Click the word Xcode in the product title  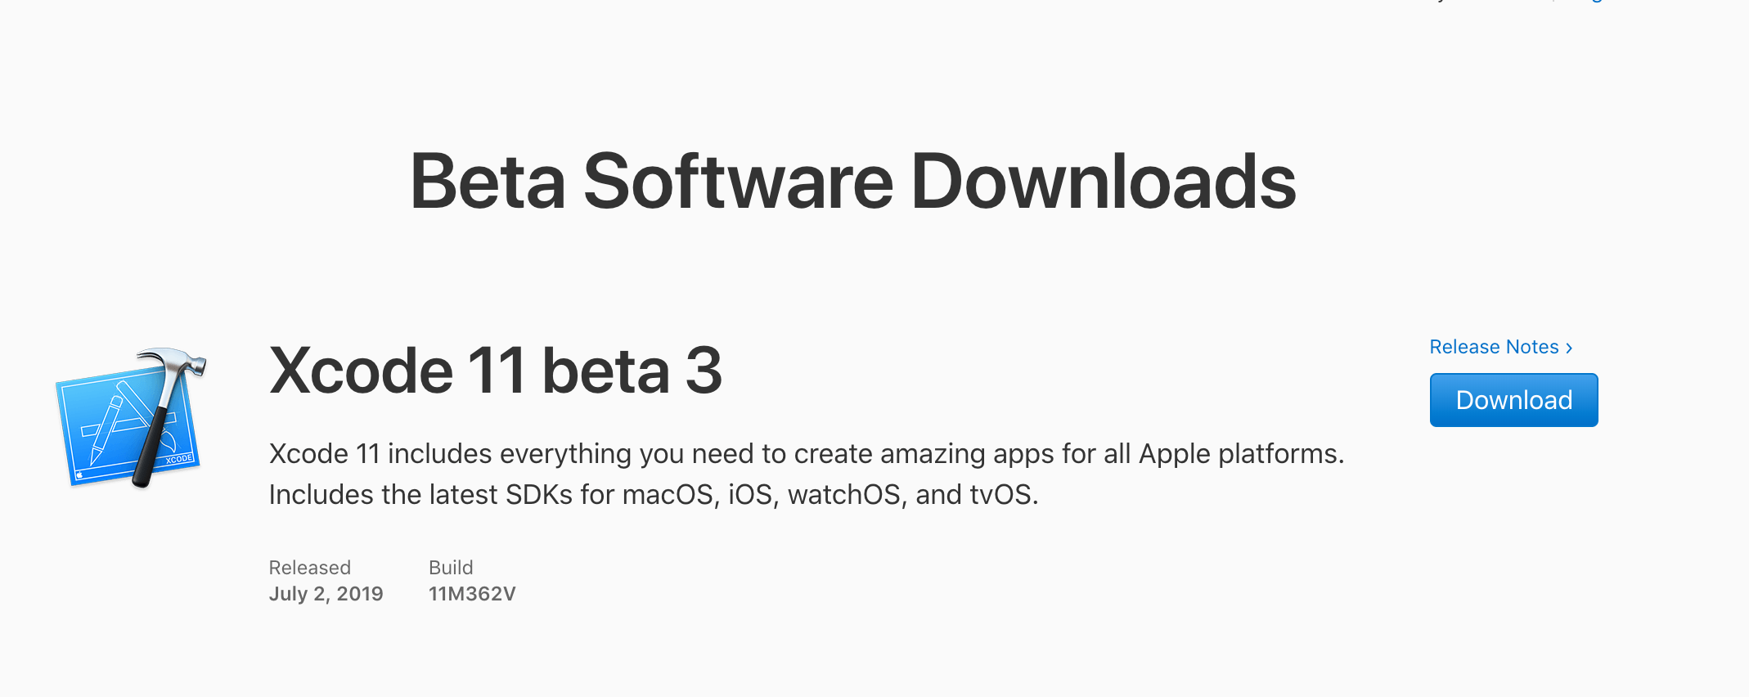coord(361,371)
